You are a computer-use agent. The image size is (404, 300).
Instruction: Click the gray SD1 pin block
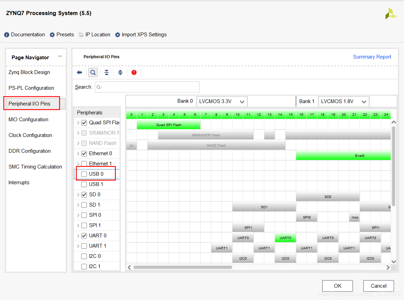click(x=264, y=207)
